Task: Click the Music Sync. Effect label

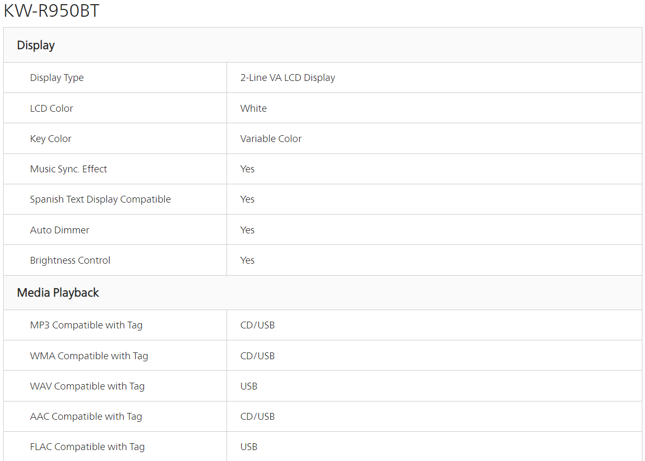Action: [68, 169]
